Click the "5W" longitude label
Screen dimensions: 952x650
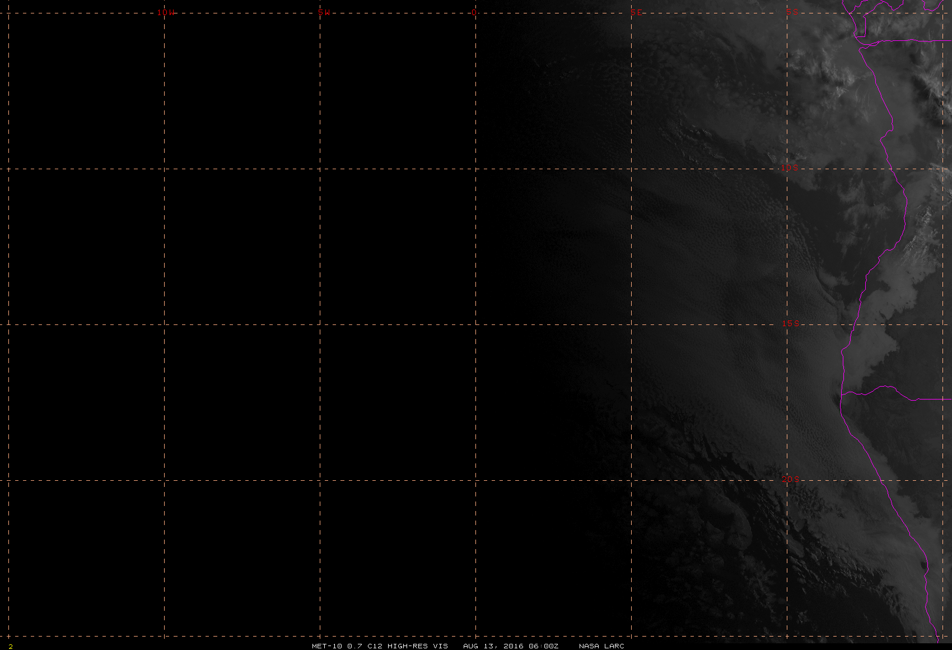(324, 12)
